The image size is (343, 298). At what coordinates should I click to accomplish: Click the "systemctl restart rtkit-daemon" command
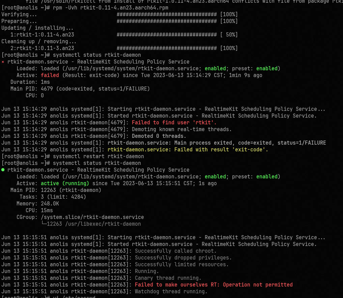[x=98, y=156]
